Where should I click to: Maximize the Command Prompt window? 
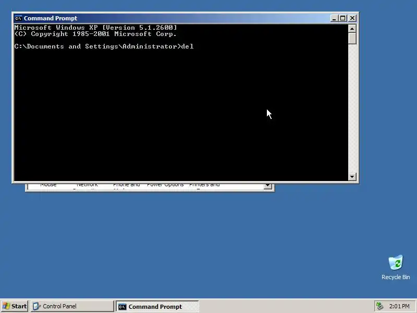[x=343, y=18]
